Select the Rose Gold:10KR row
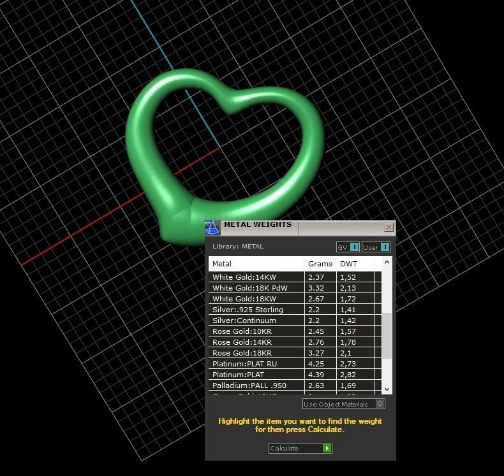Image resolution: width=504 pixels, height=476 pixels. 295,331
